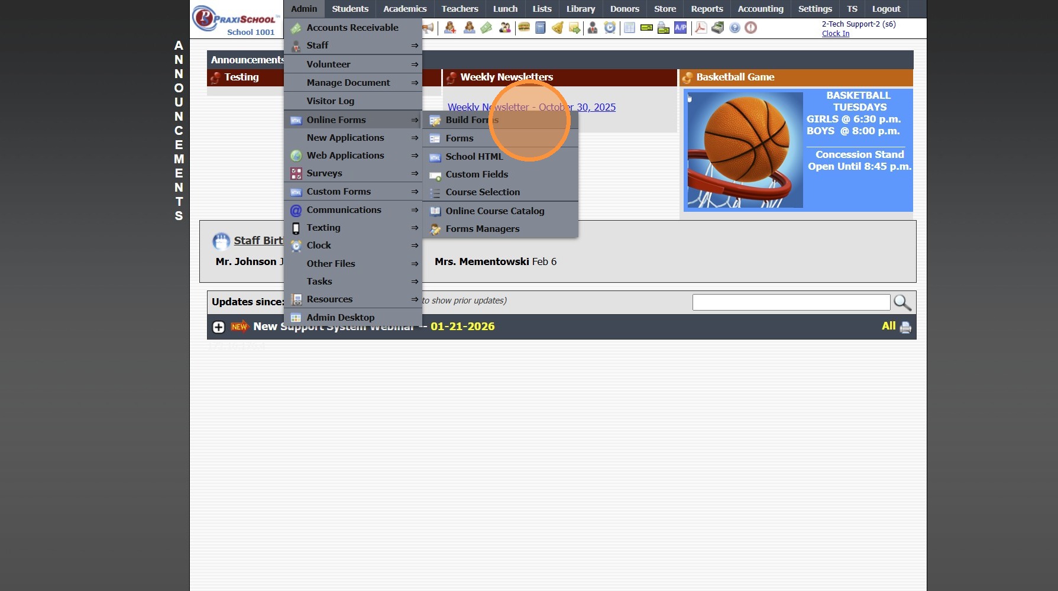Click the printer with check toolbar icon
This screenshot has height=591, width=1058.
pos(664,28)
